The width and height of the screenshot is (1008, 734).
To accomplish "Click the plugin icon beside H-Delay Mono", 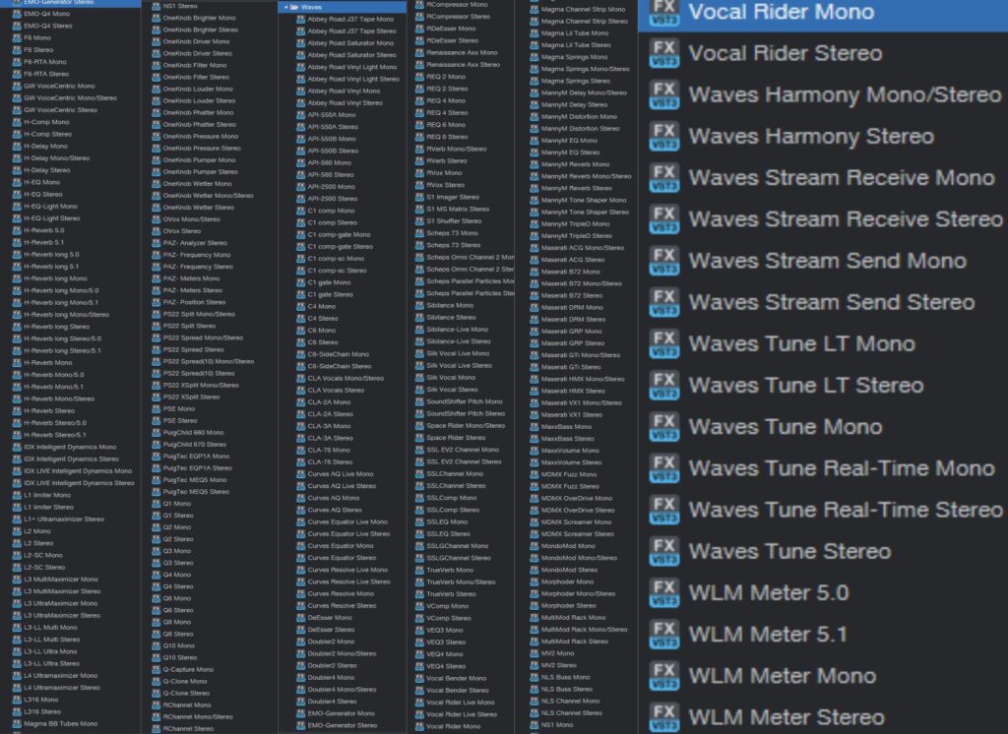I will pyautogui.click(x=16, y=147).
